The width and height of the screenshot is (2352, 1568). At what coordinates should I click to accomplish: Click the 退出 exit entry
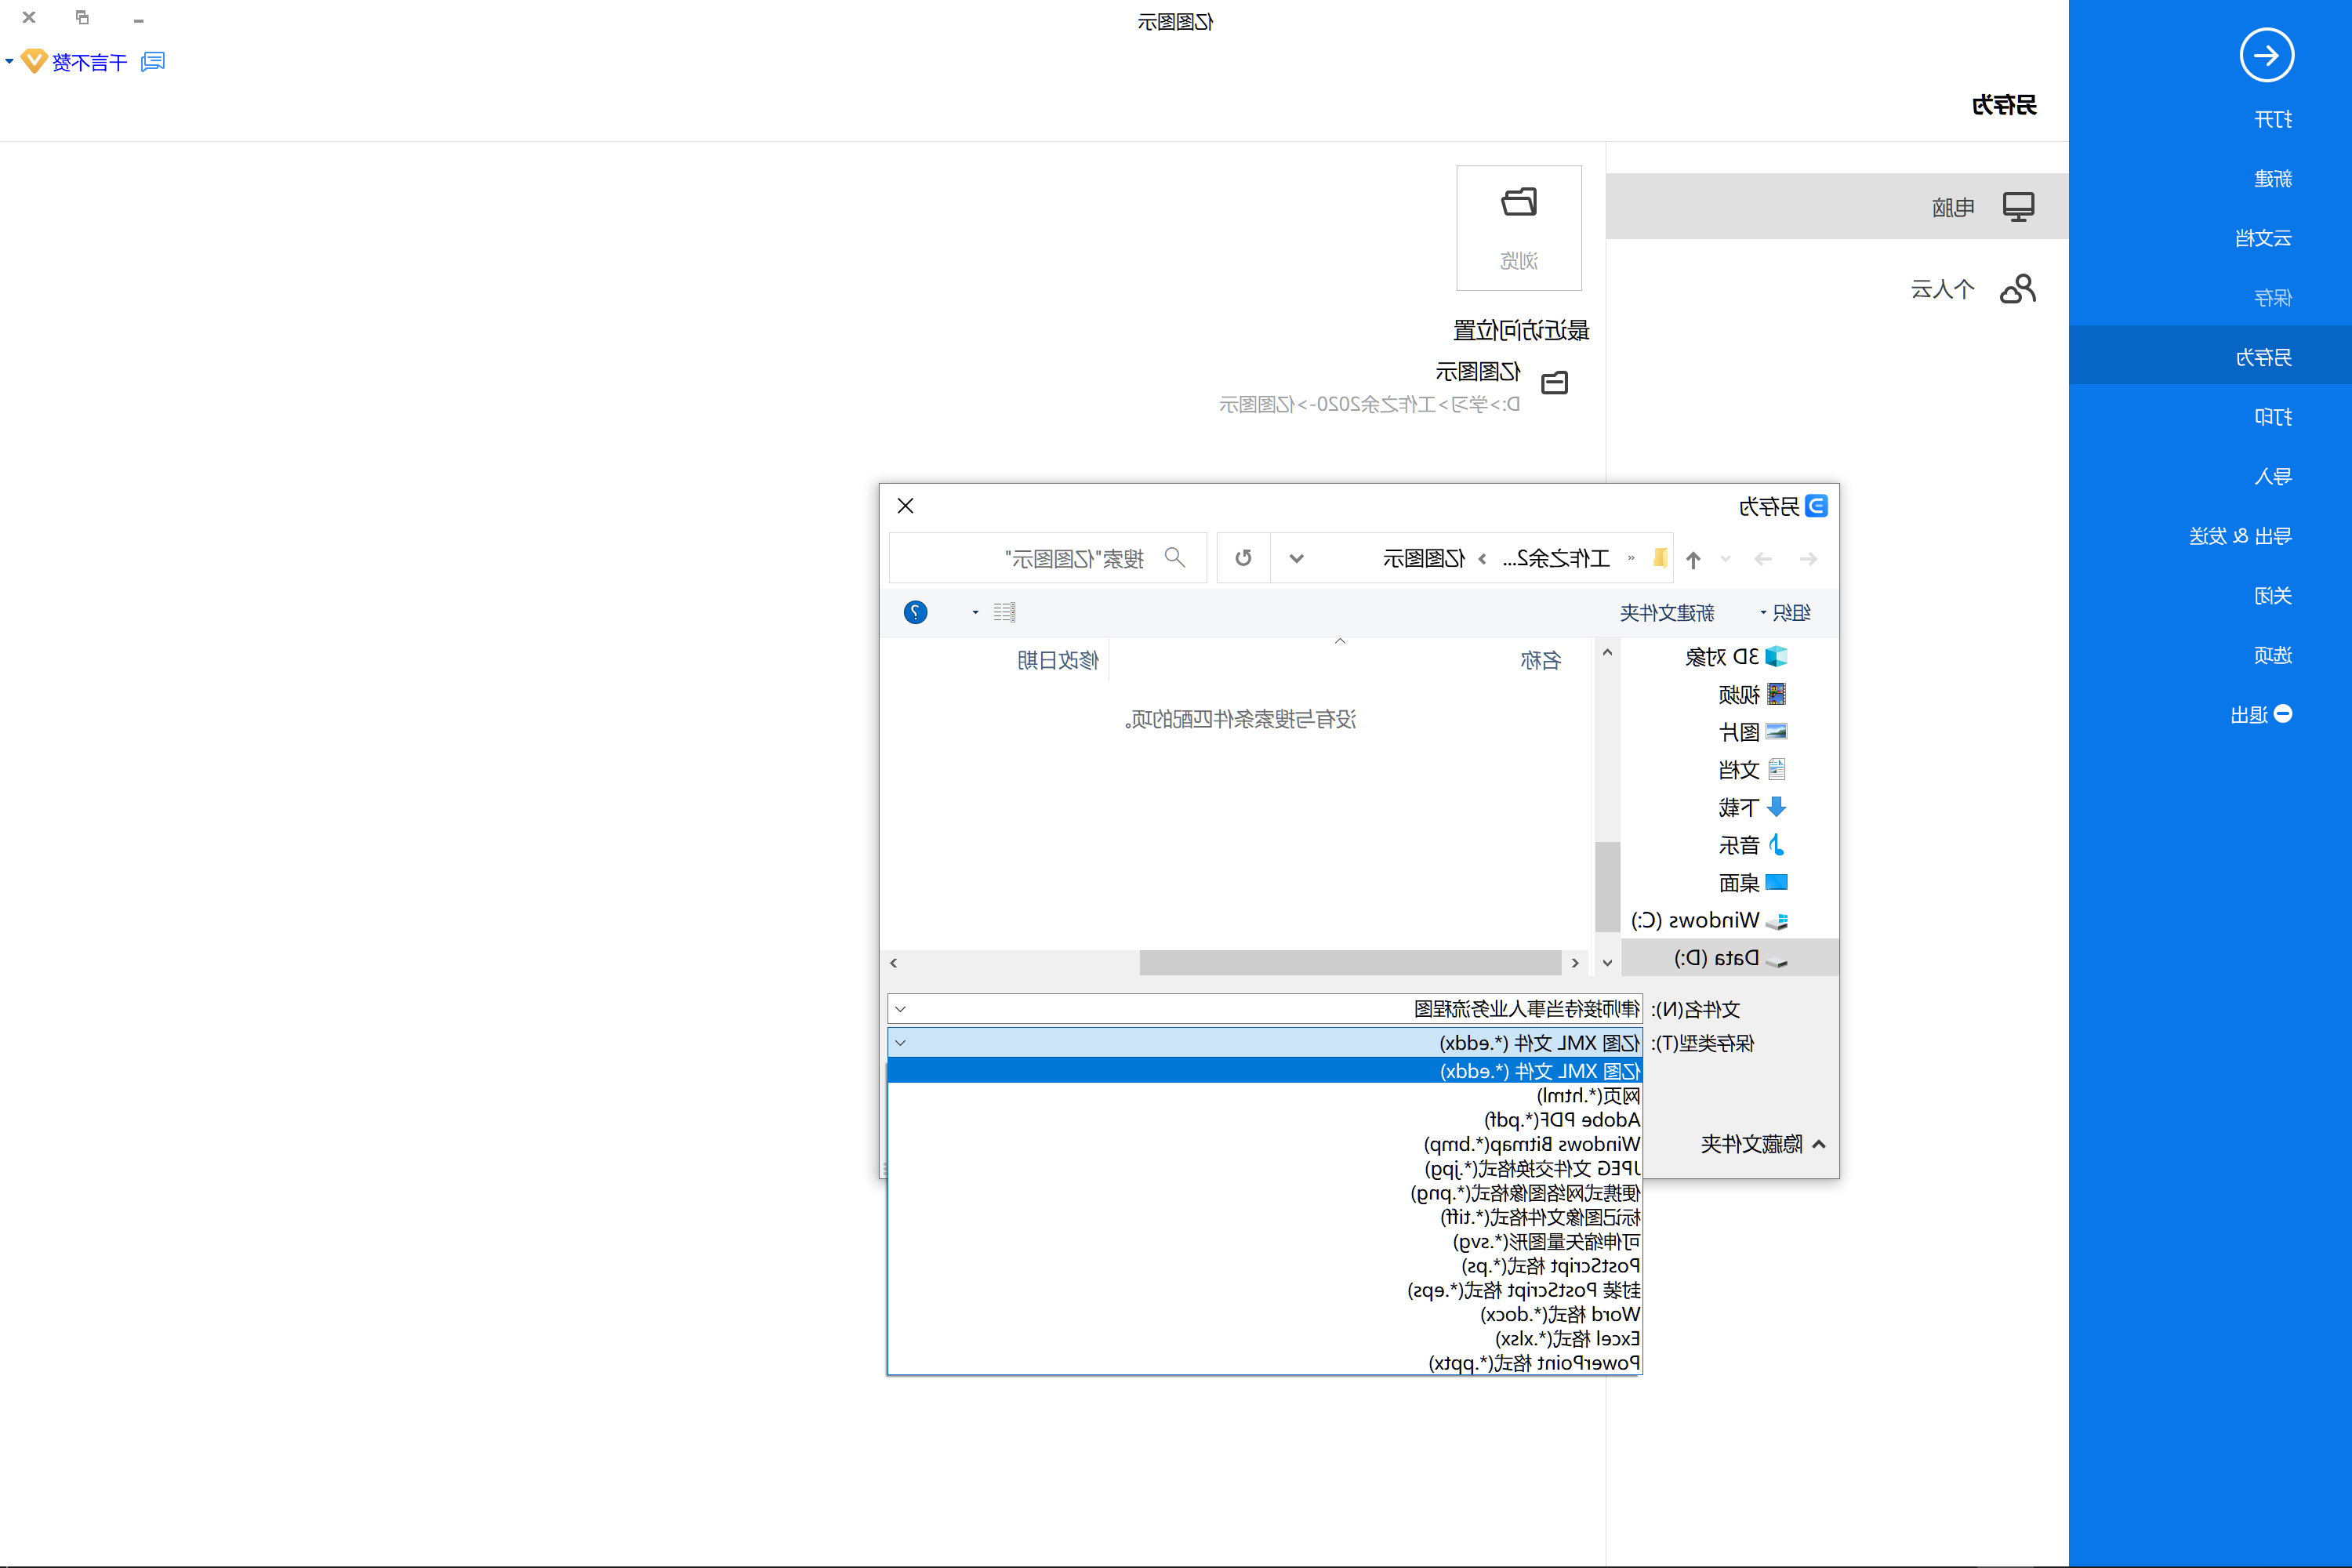(2260, 714)
